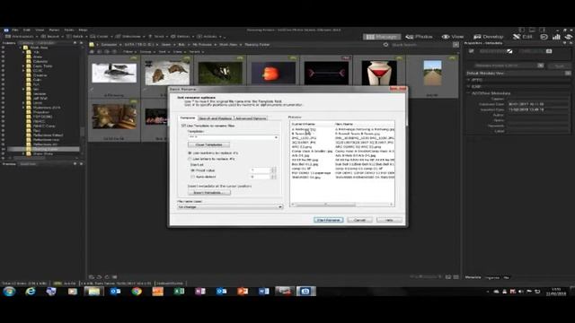The height and width of the screenshot is (323, 575).
Task: Open Help from the Batch Rename dialog
Action: click(x=389, y=220)
